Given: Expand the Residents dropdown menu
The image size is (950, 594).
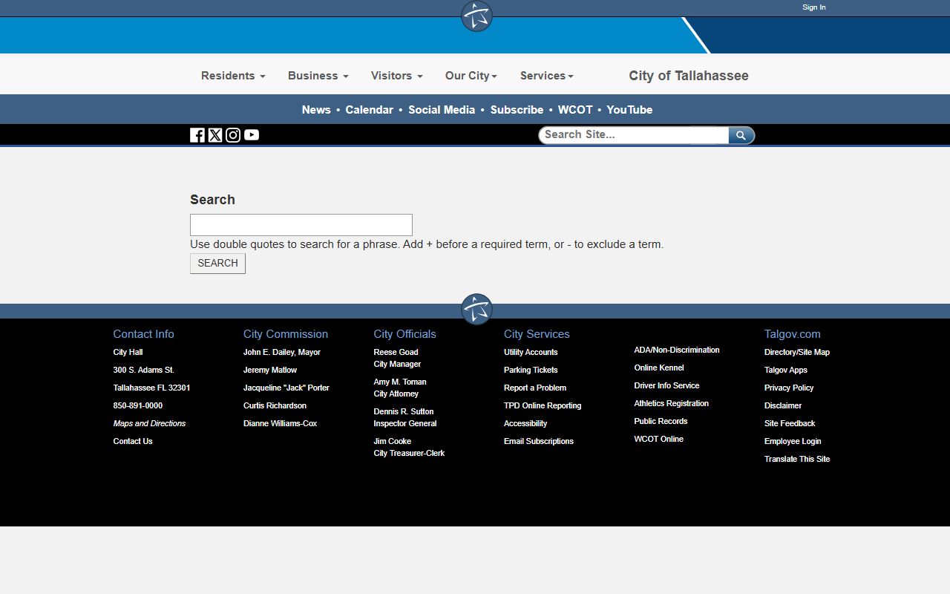Looking at the screenshot, I should coord(233,76).
